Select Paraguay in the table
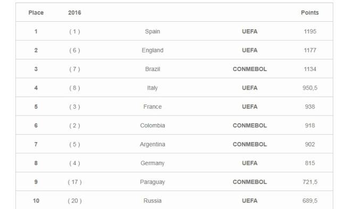Viewport: 345px width, 209px height. coord(153,182)
